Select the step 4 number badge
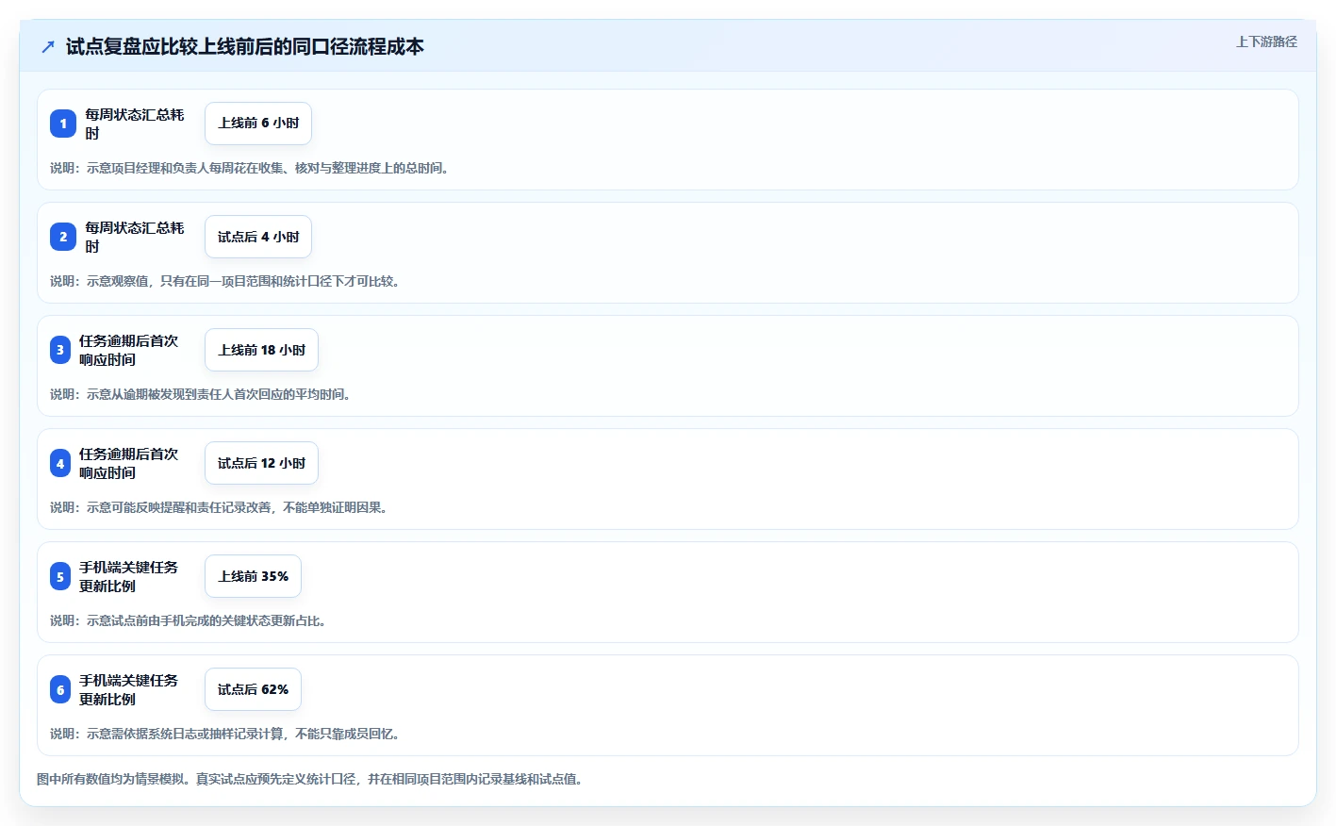The image size is (1336, 826). [x=60, y=463]
